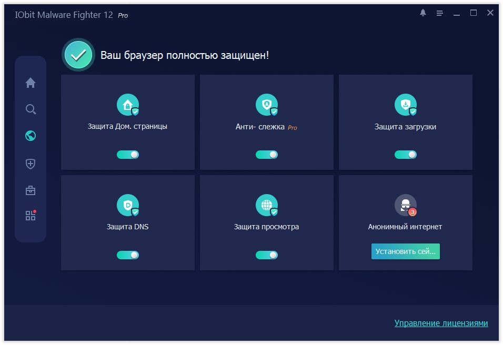This screenshot has width=503, height=345.
Task: Click the Анти- слежка label
Action: click(x=260, y=127)
